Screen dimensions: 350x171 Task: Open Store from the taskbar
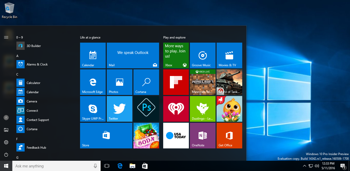pyautogui.click(x=145, y=166)
